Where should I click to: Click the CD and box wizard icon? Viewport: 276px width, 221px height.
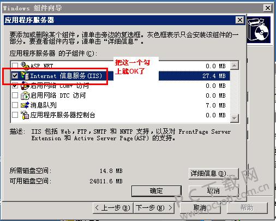[x=259, y=29]
